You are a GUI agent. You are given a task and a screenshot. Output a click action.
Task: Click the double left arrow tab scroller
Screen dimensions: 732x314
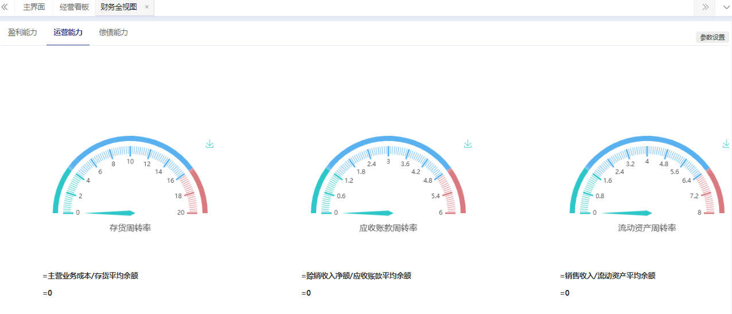tap(5, 7)
